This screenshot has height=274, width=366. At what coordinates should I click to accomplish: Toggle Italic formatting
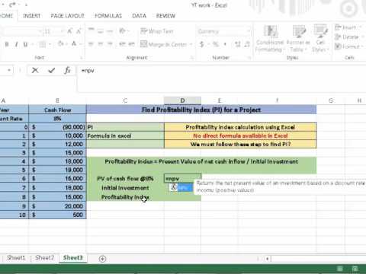click(x=16, y=45)
